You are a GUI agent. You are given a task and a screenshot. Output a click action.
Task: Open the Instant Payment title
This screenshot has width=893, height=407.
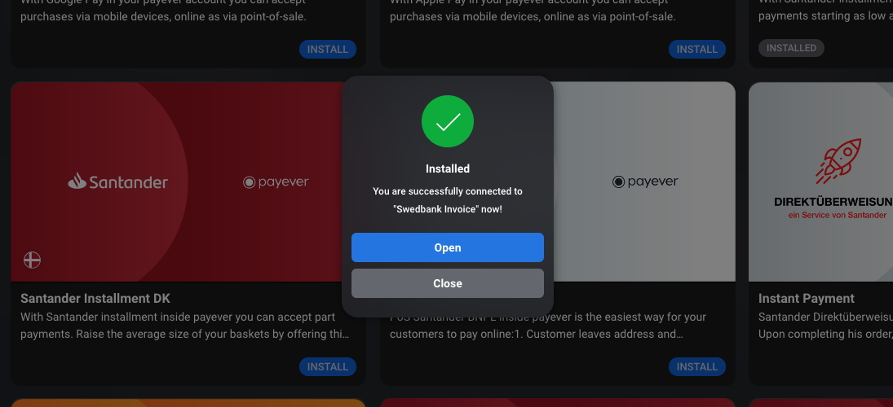[x=807, y=299]
